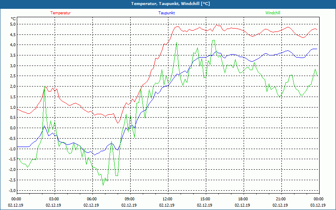Click the 2,5 y-axis value
This screenshot has height=210, width=336.
tap(13, 76)
